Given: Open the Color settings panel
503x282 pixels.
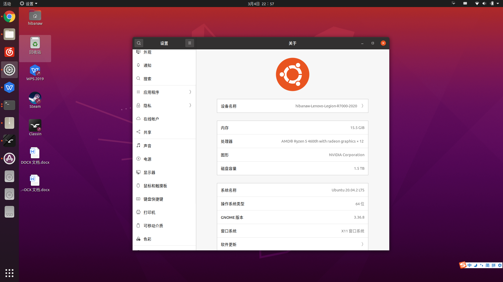Looking at the screenshot, I should point(147,239).
